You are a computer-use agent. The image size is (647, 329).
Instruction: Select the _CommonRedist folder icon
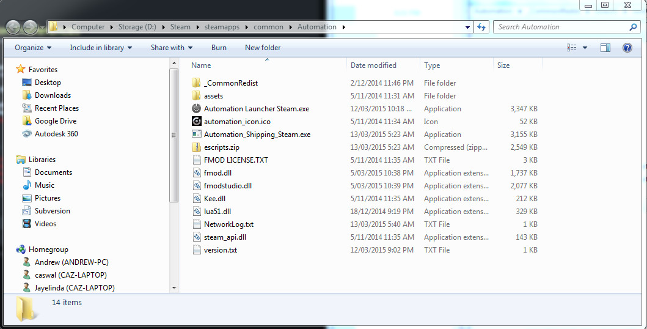click(196, 83)
